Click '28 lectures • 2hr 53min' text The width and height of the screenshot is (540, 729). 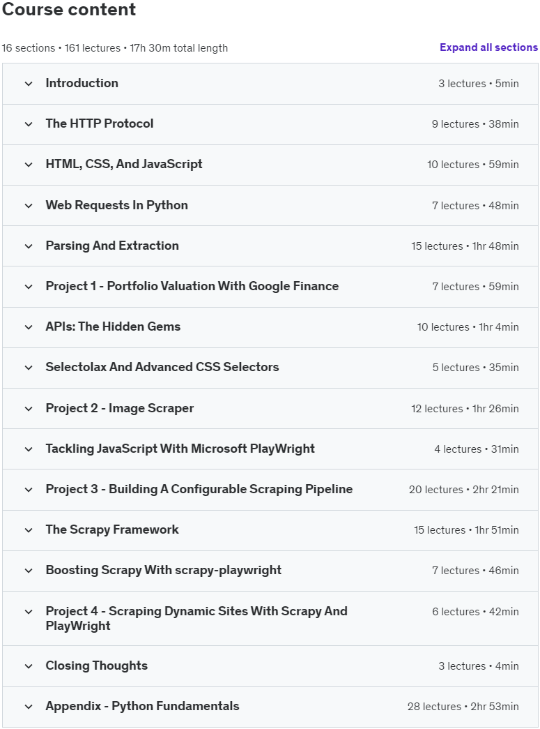point(463,707)
